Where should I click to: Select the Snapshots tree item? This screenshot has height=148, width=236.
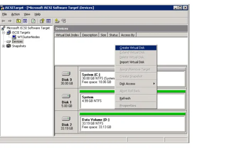[x=19, y=46]
